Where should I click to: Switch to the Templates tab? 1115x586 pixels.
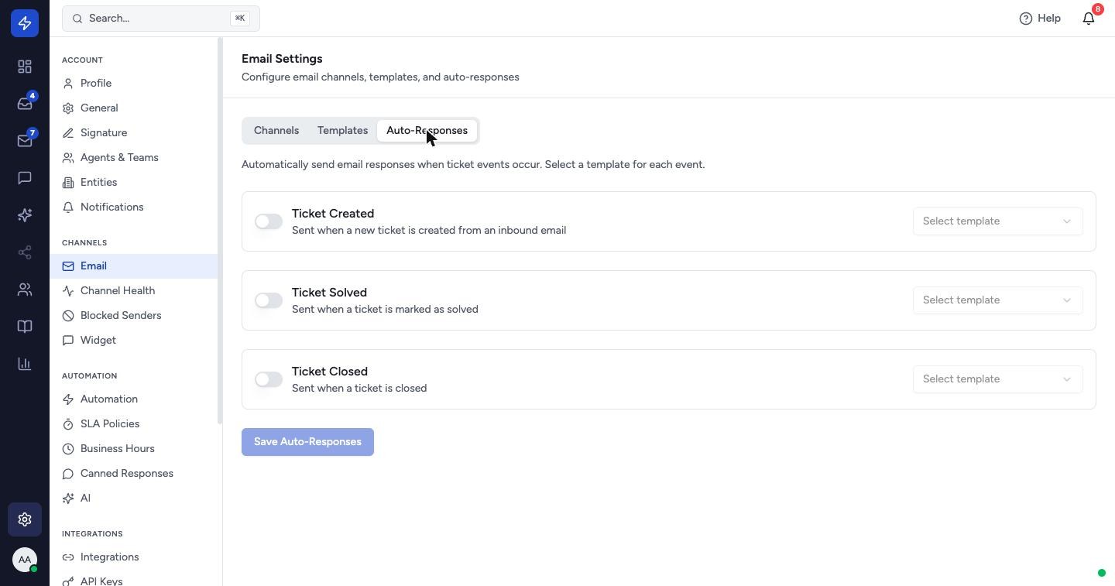342,130
